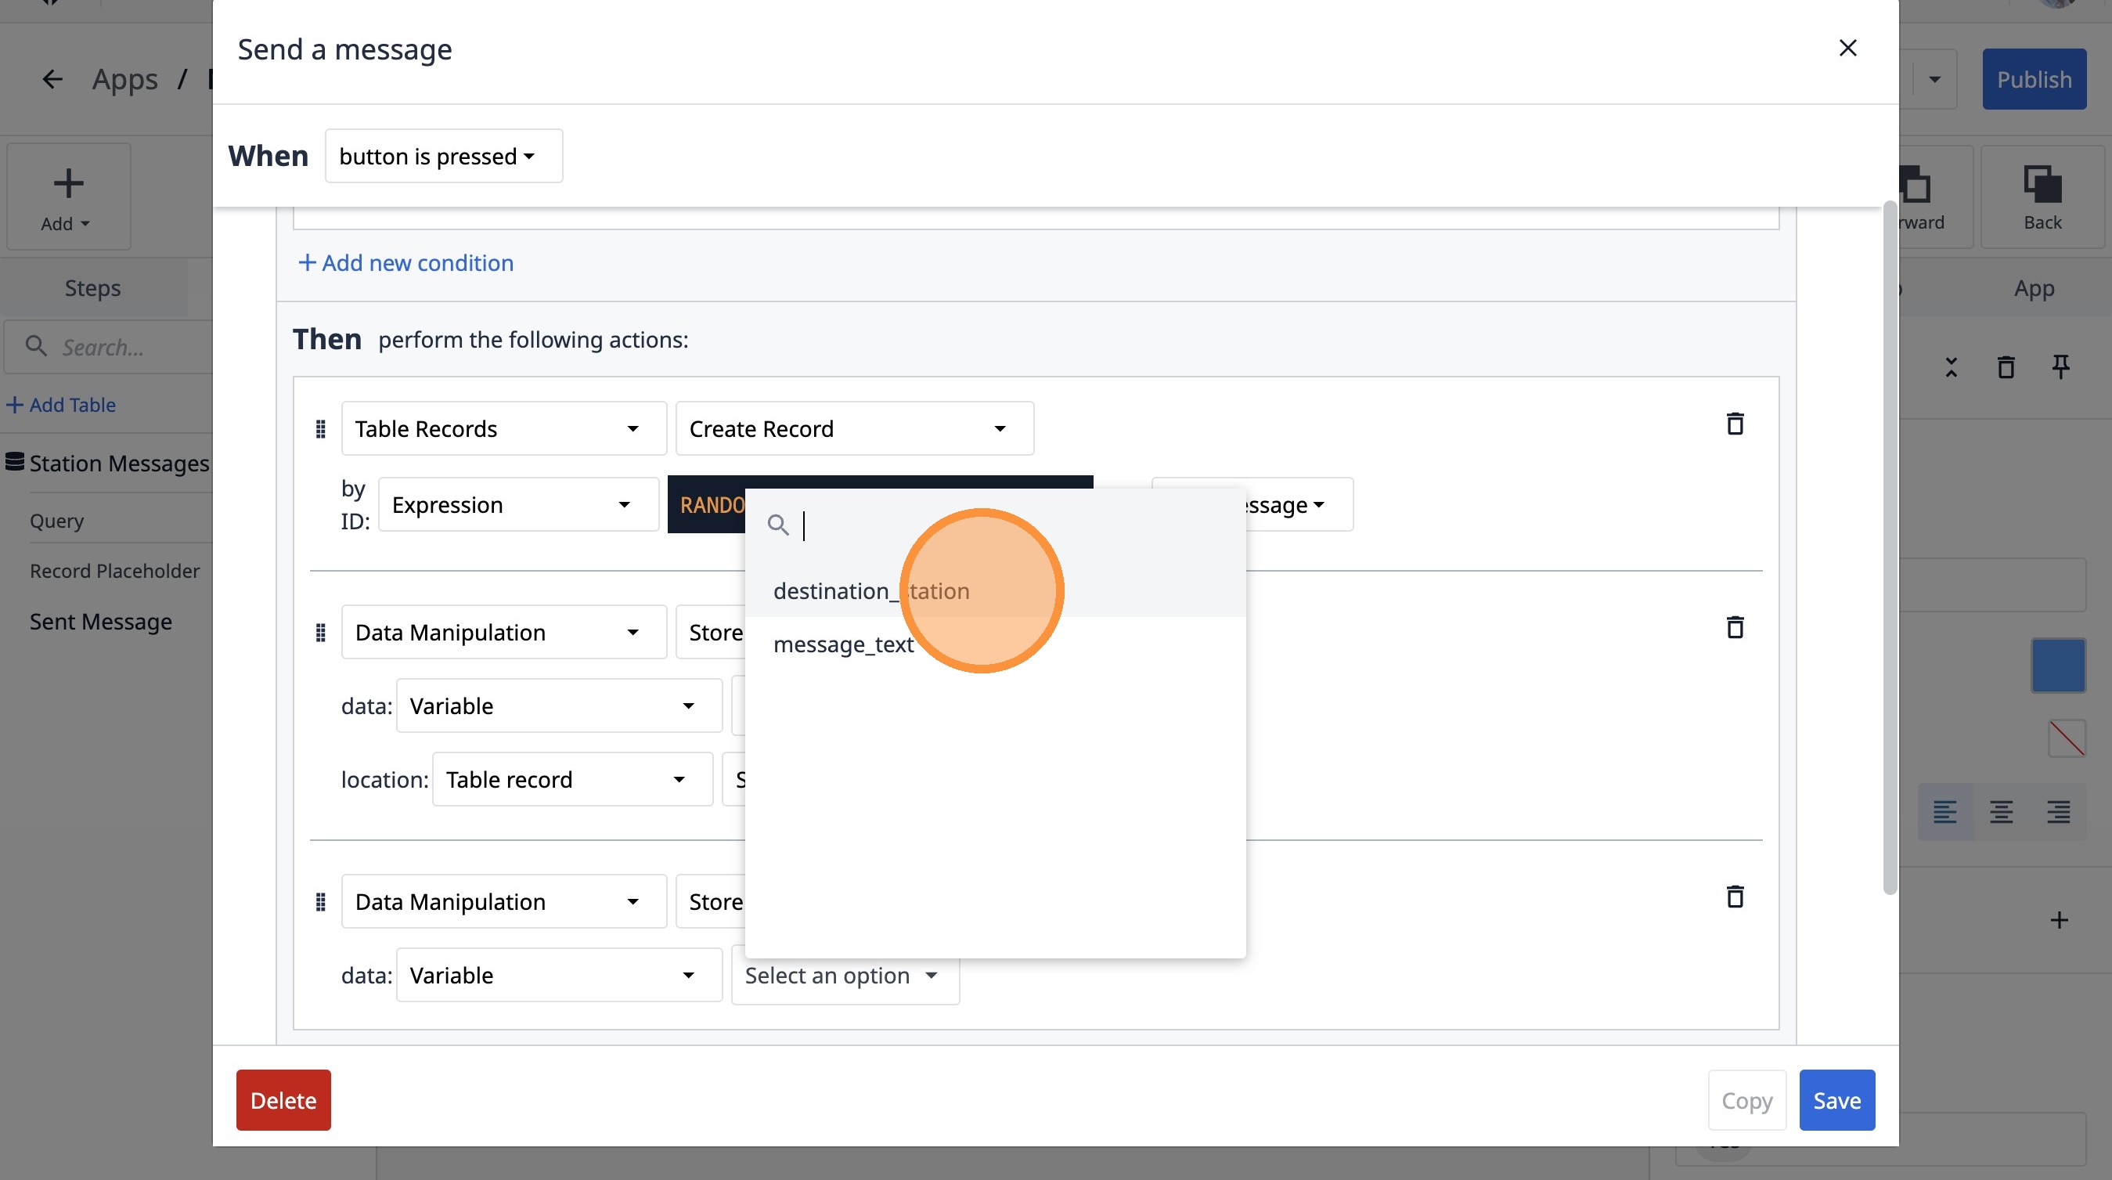Save the trigger with Save button
Image resolution: width=2112 pixels, height=1180 pixels.
click(x=1836, y=1100)
